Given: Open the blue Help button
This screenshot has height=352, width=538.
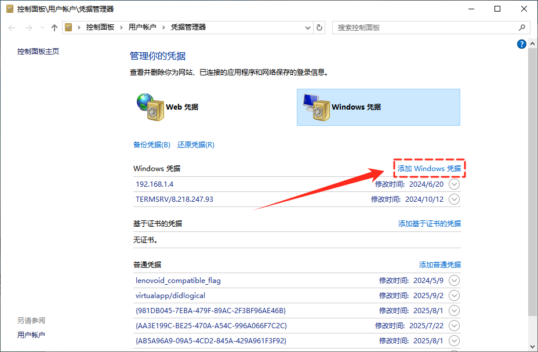Looking at the screenshot, I should pyautogui.click(x=522, y=44).
